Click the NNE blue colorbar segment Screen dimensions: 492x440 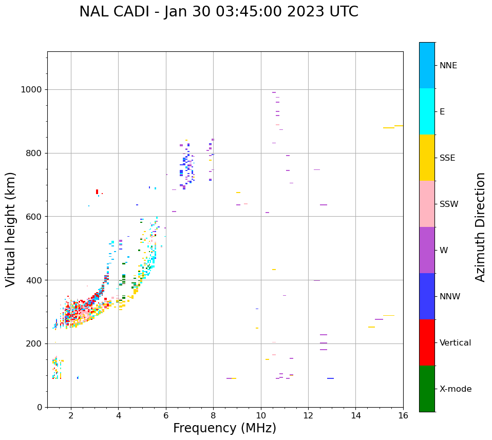427,65
